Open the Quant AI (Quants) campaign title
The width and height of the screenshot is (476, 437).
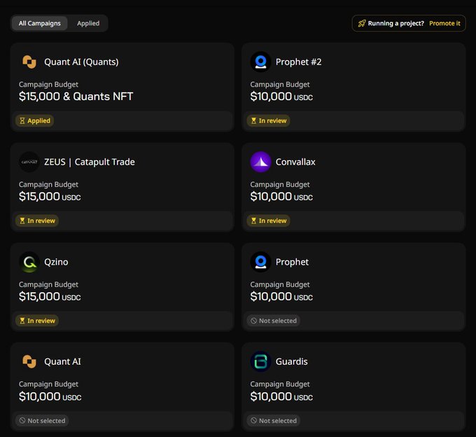coord(81,62)
